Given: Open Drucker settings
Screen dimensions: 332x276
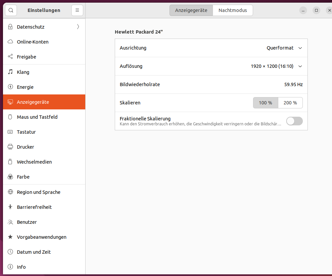Looking at the screenshot, I should [44, 147].
